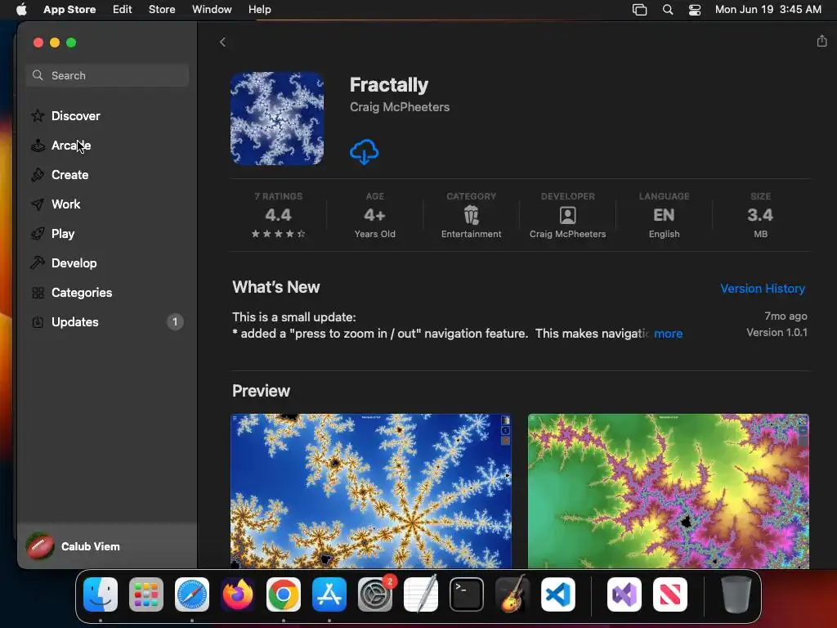Open the blue fractal preview screenshot
The image size is (837, 628).
(370, 491)
